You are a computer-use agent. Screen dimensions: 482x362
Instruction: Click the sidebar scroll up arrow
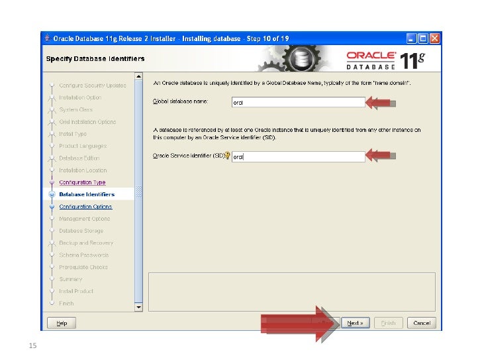tap(138, 76)
